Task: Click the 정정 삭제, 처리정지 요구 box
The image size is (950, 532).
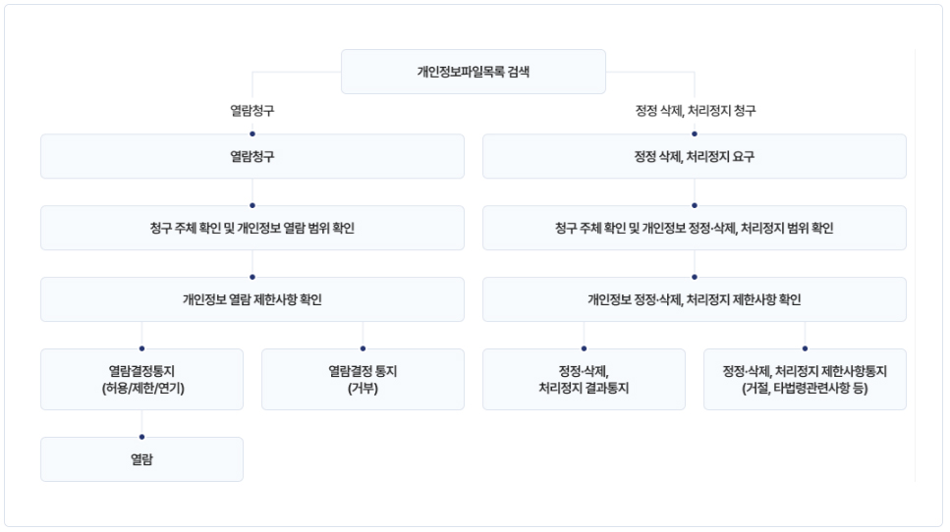Action: tap(695, 156)
